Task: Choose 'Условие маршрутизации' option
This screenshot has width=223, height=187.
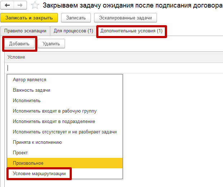Action: pos(65,173)
